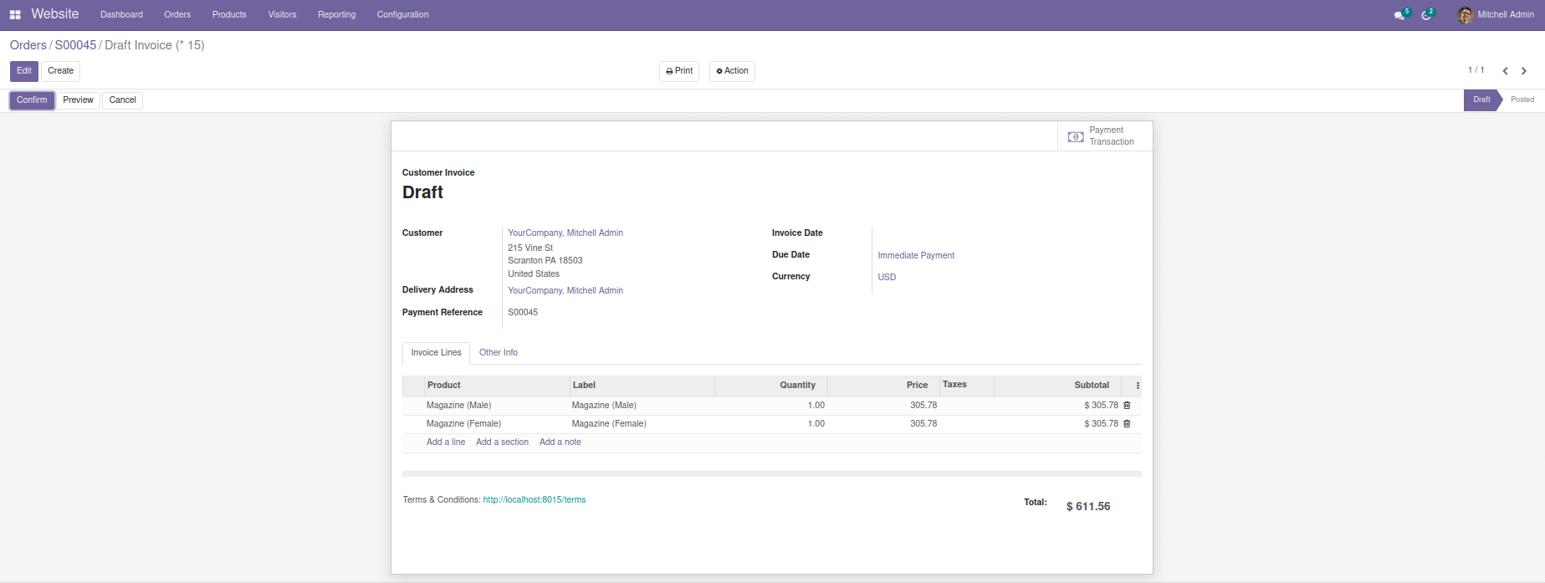This screenshot has height=583, width=1545.
Task: Go to previous record arrow
Action: point(1505,71)
